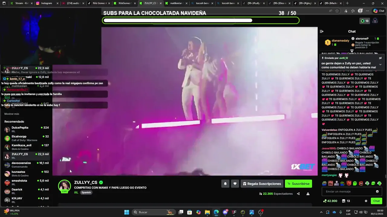Click the heart follow icon

(235, 184)
